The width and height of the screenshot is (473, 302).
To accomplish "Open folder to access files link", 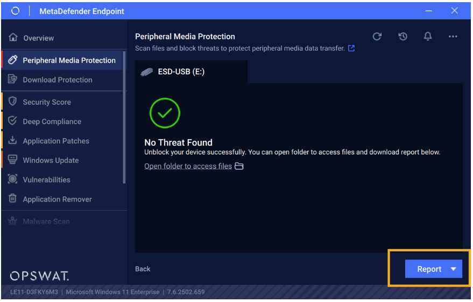I will pyautogui.click(x=188, y=166).
